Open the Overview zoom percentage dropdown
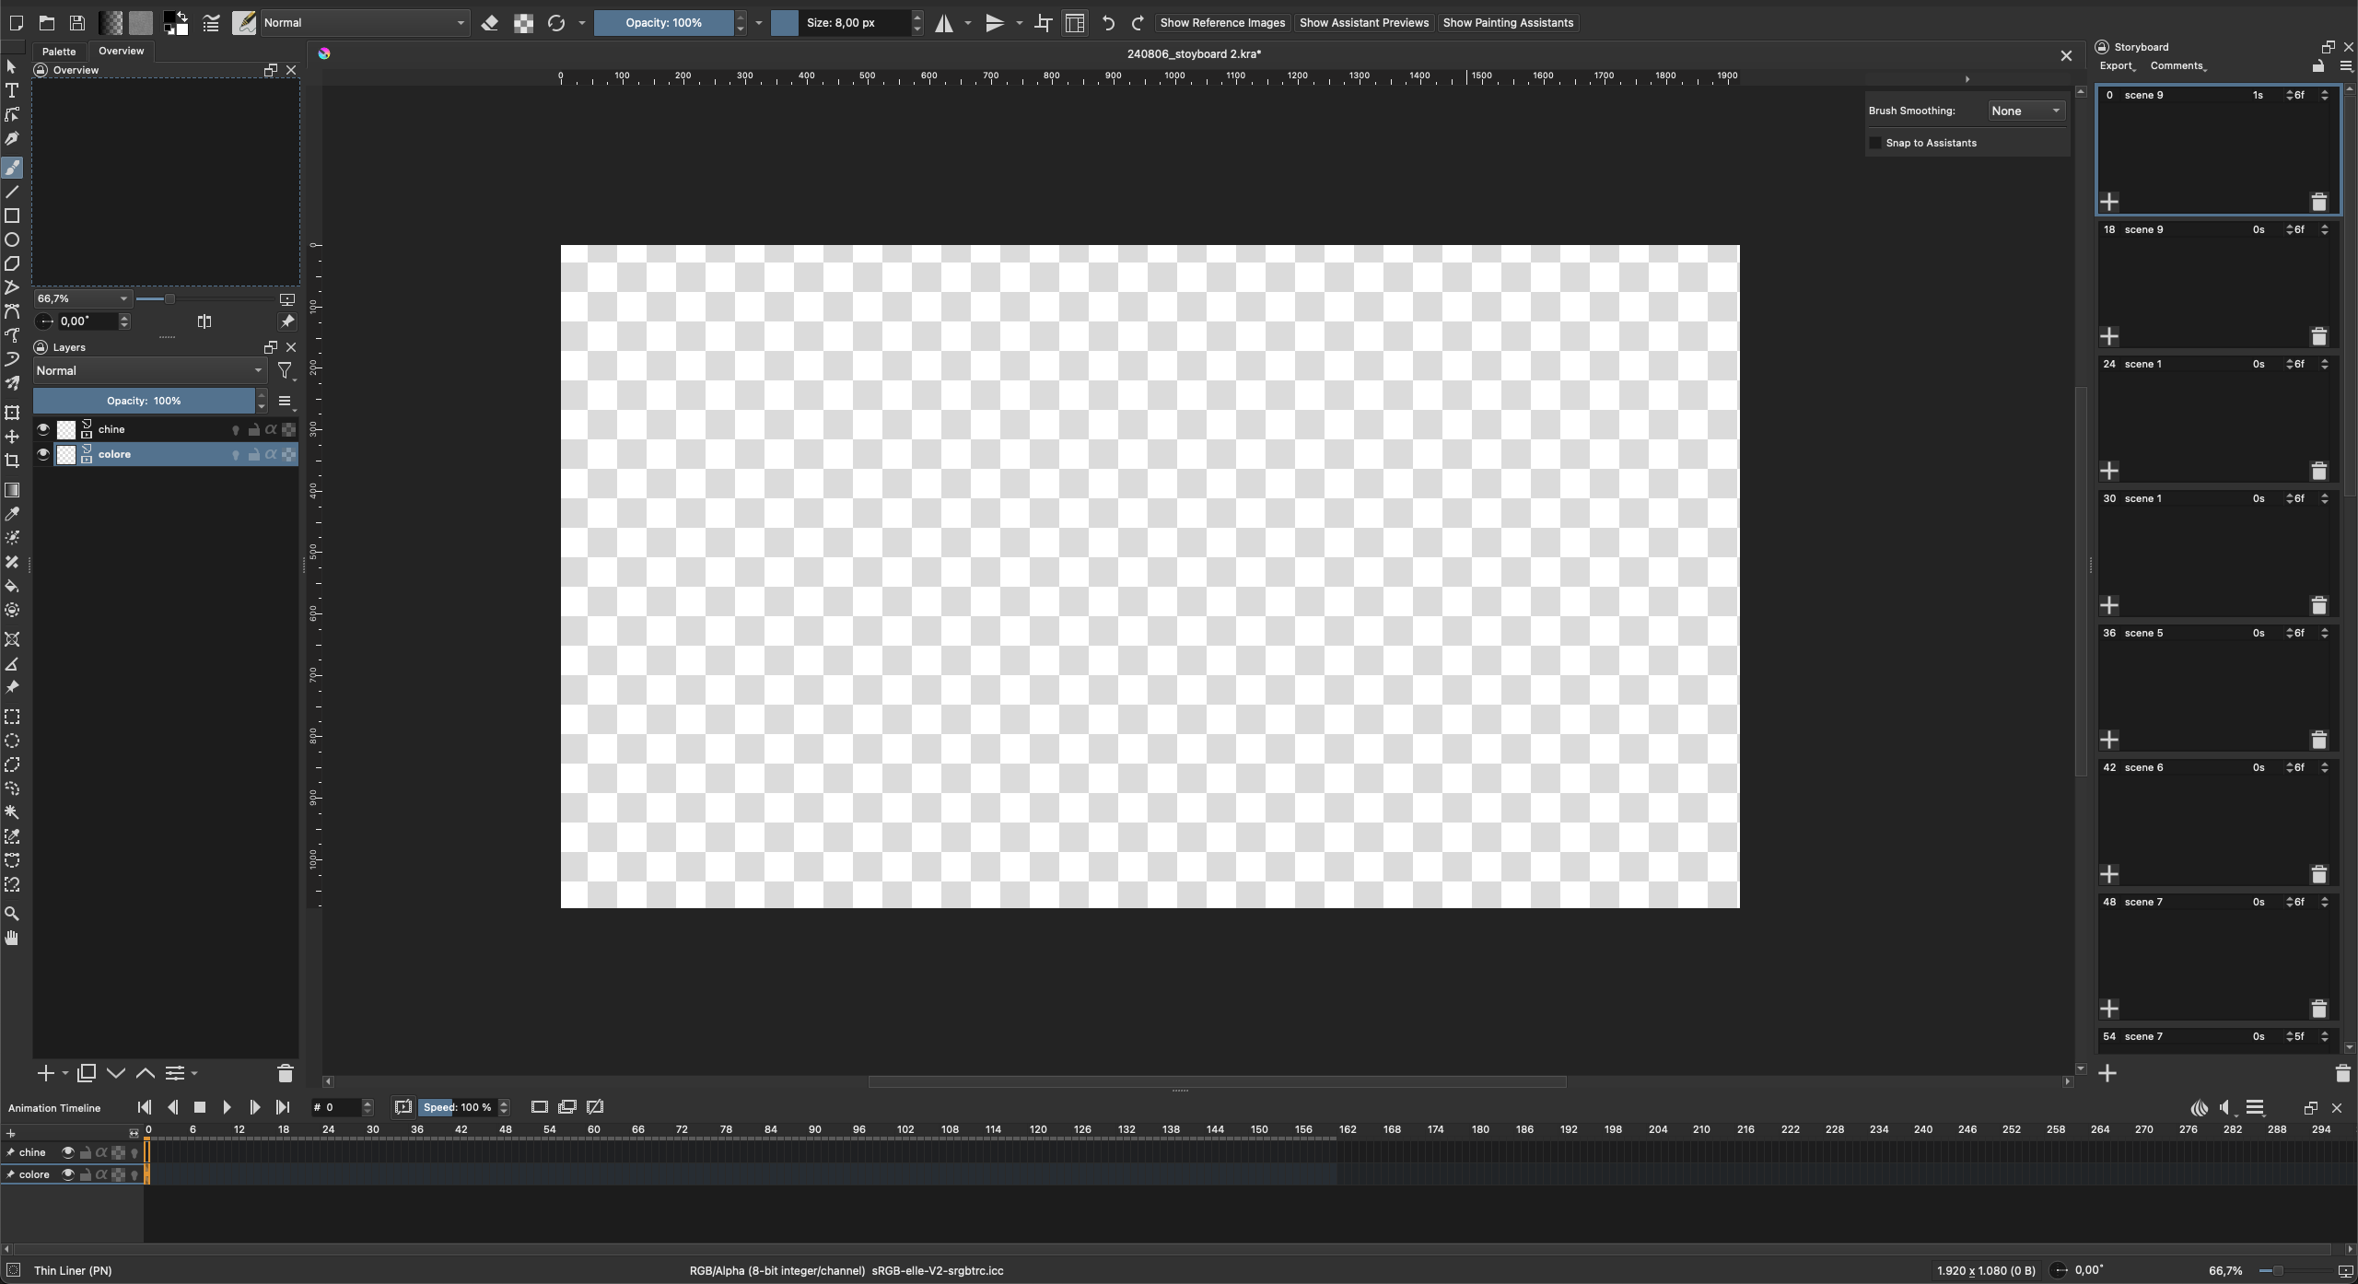This screenshot has width=2358, height=1284. point(82,298)
